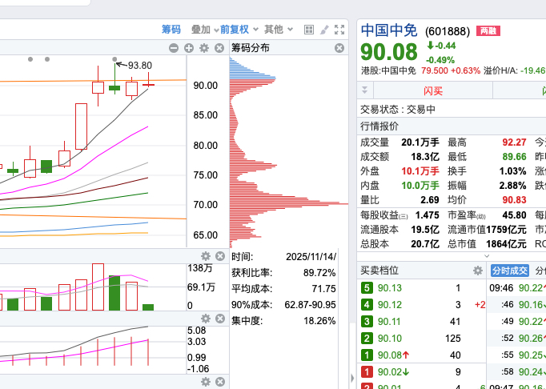Close the main K-line chart panel

pos(219,48)
